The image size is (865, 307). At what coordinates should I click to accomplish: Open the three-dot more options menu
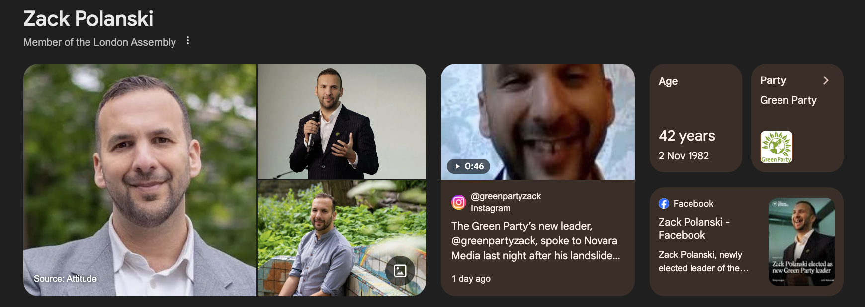tap(188, 41)
